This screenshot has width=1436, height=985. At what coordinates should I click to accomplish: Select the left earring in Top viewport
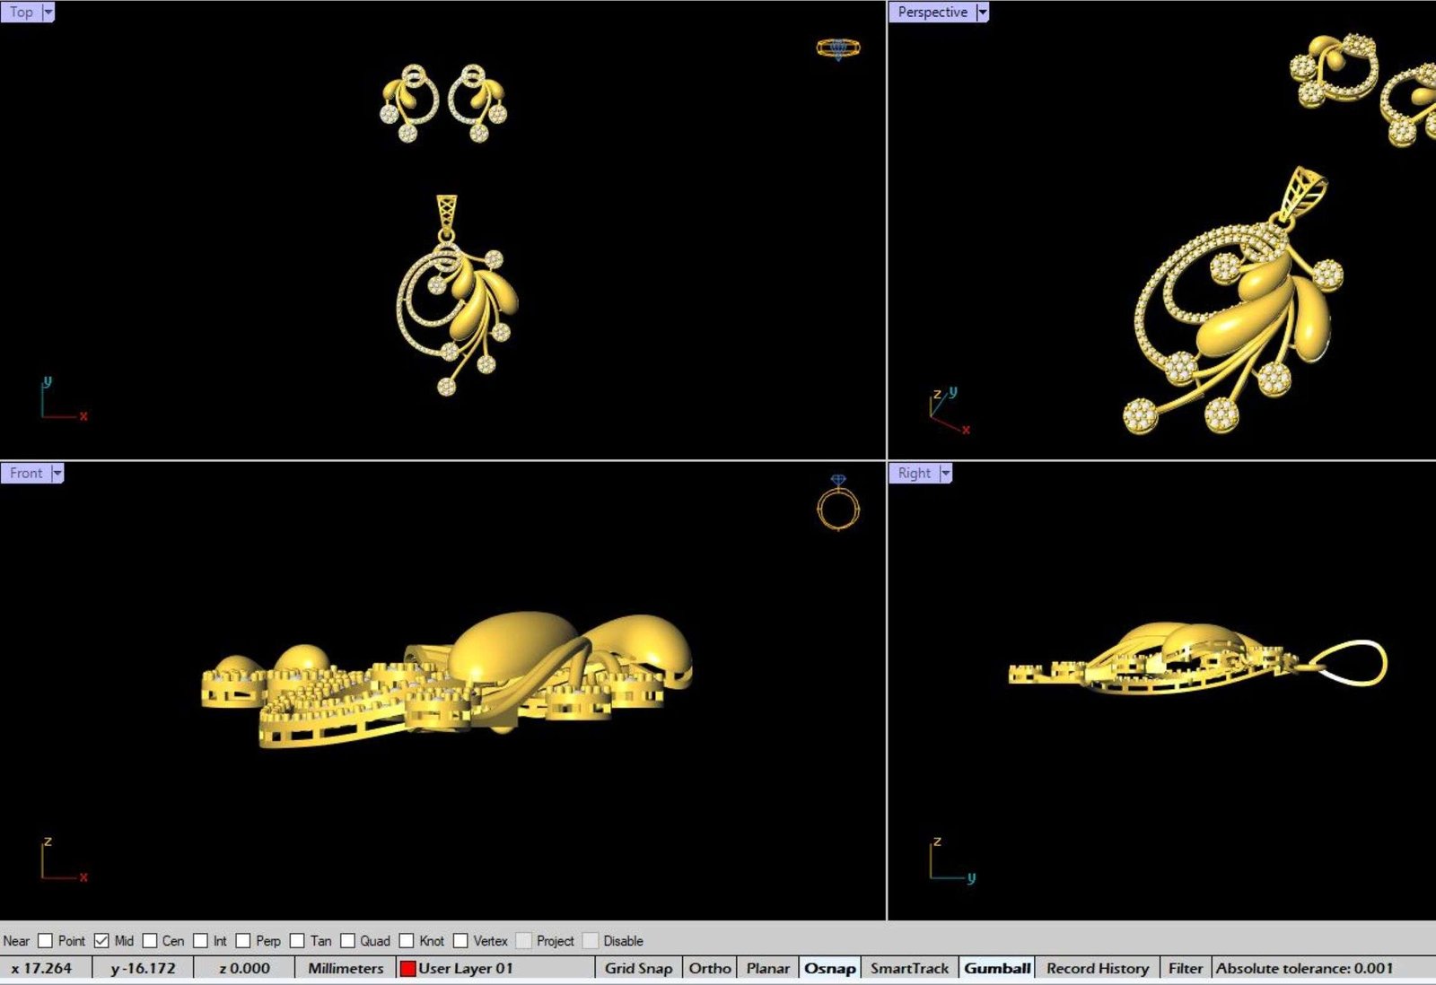409,103
